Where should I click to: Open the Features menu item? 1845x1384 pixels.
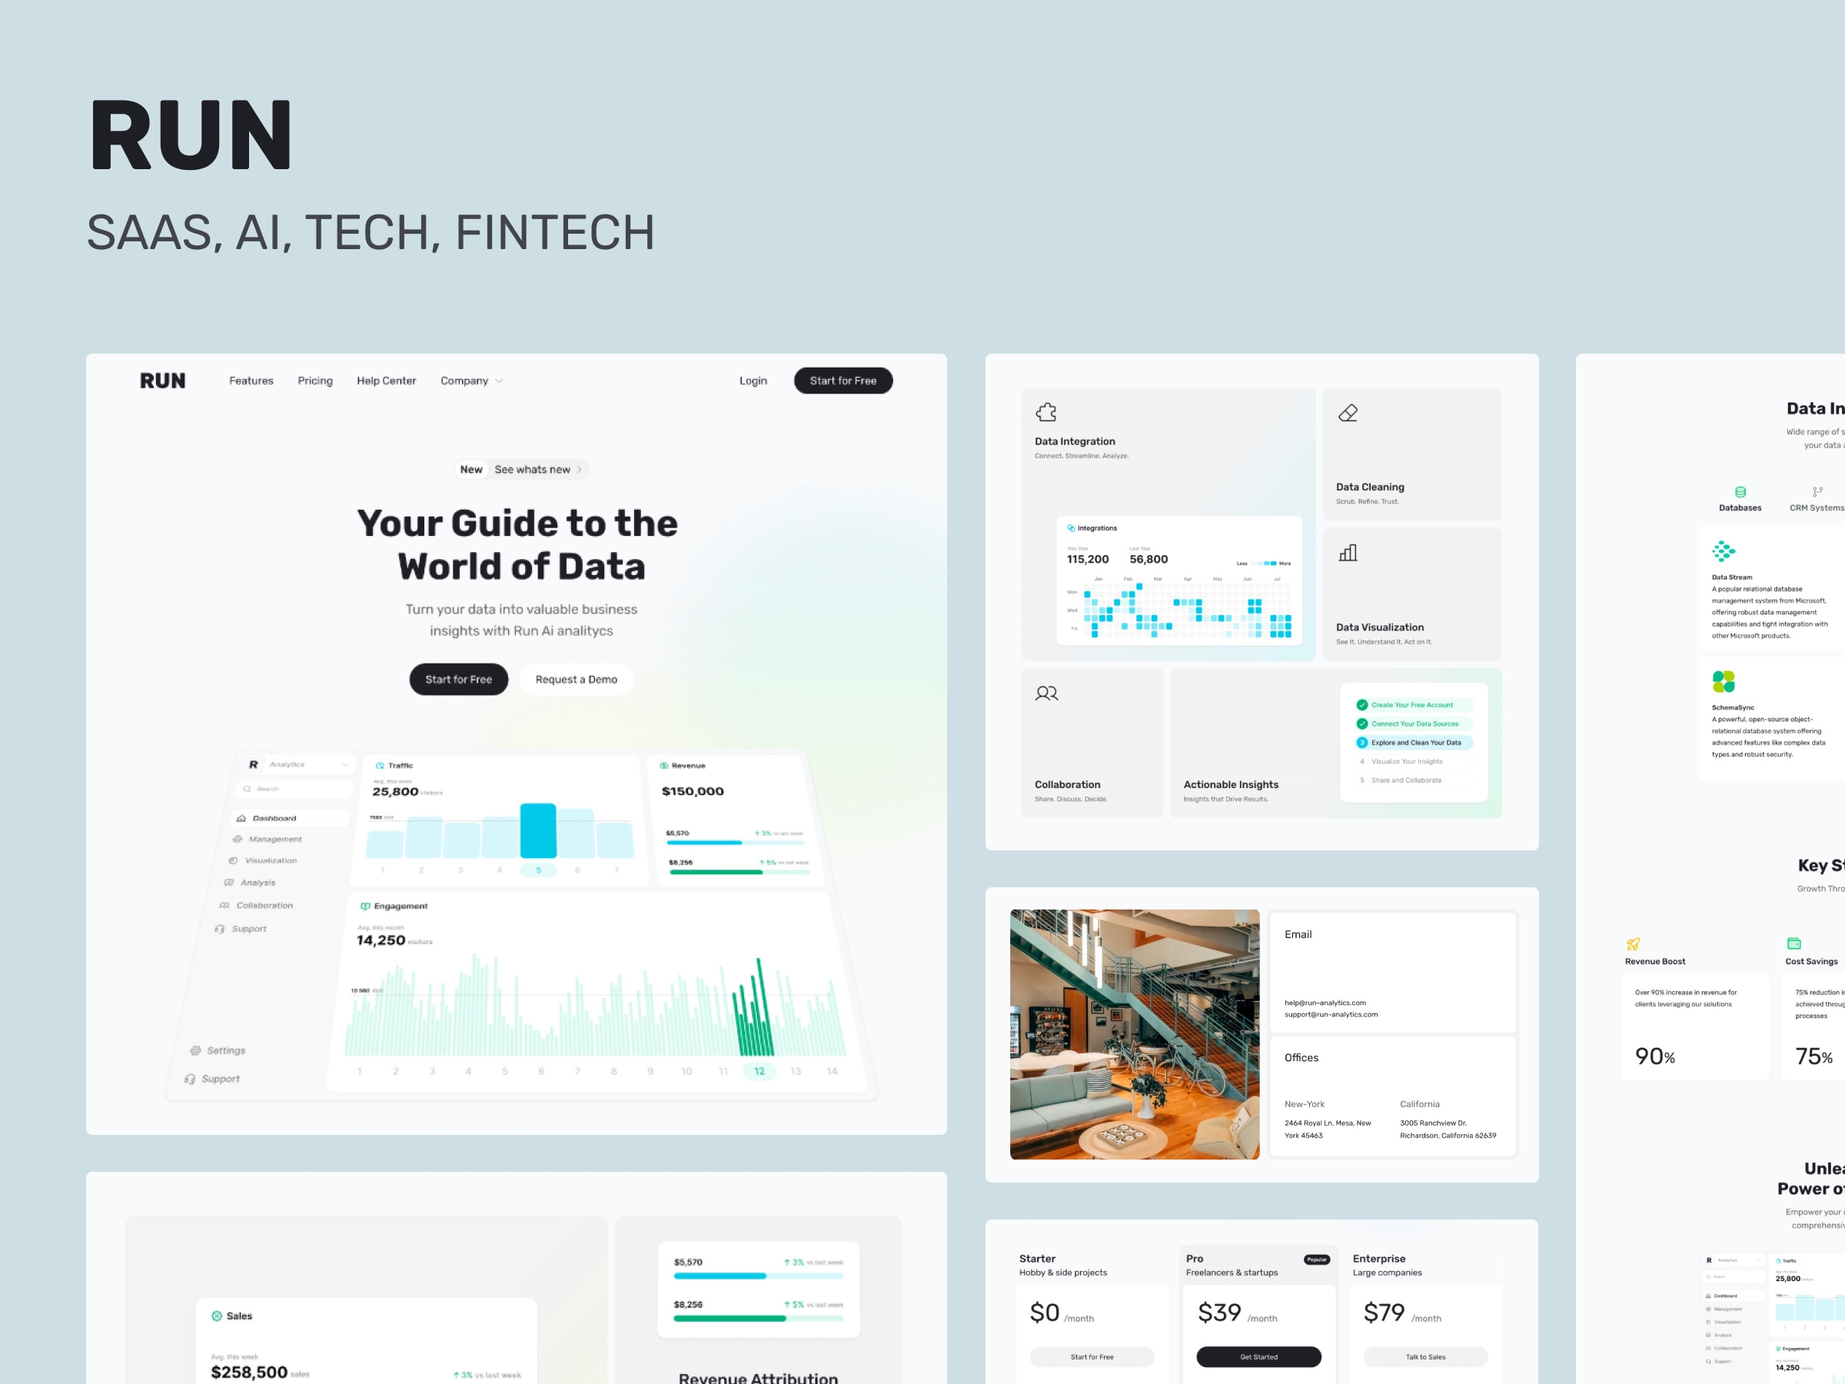point(250,381)
